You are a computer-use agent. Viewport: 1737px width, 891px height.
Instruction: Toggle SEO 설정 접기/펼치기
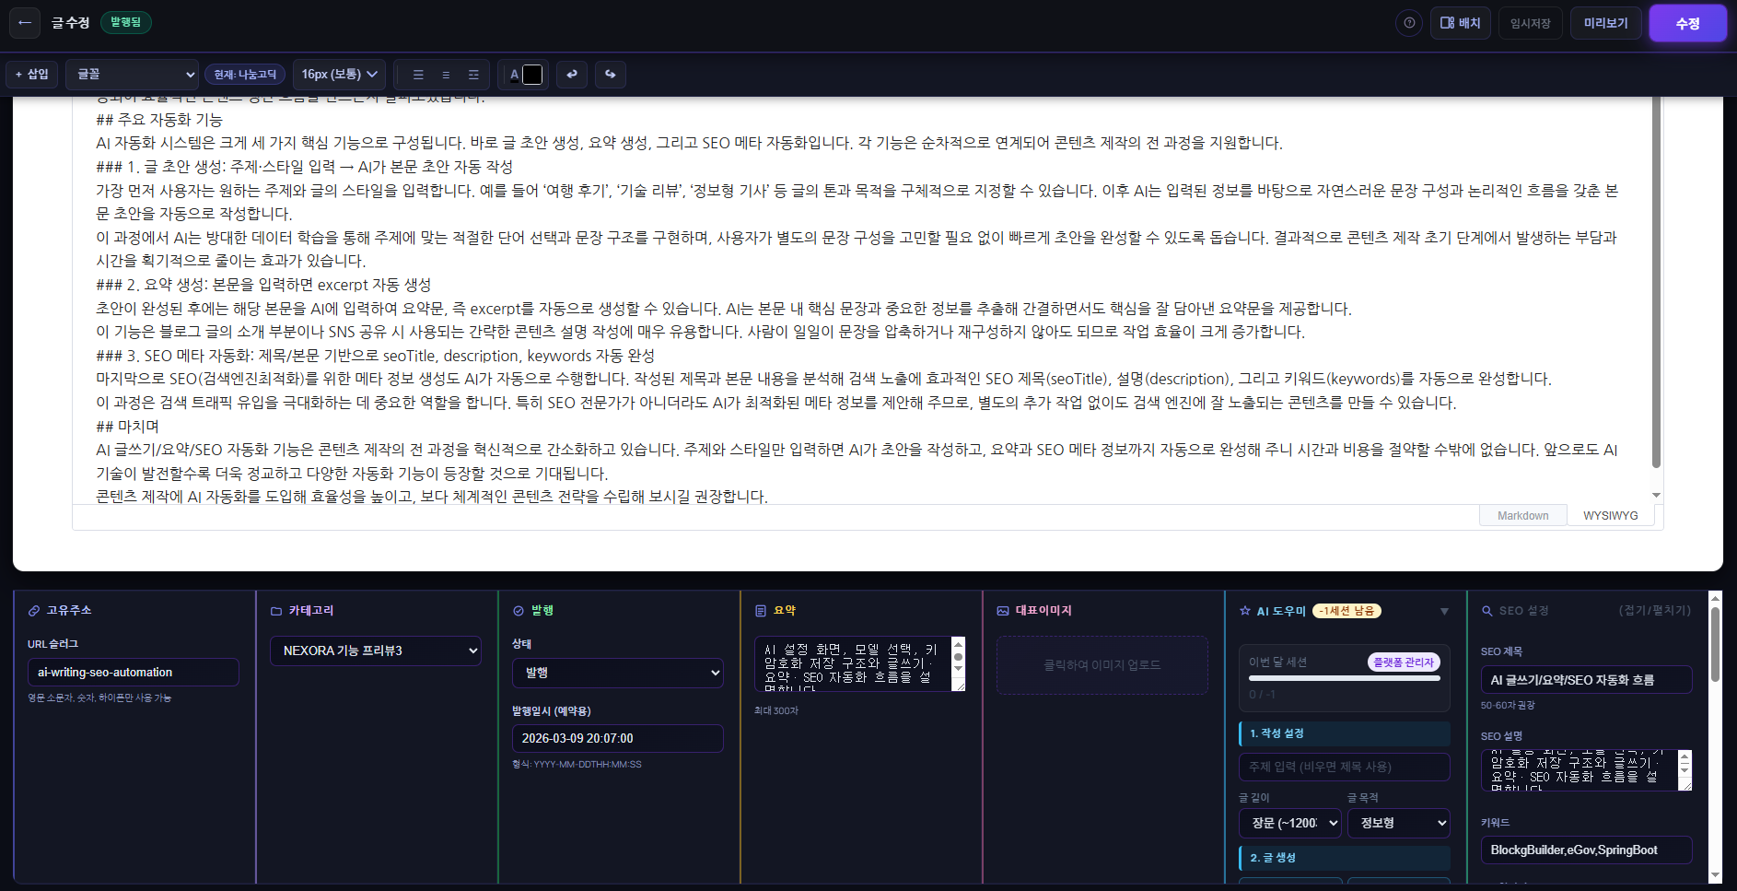(1654, 611)
